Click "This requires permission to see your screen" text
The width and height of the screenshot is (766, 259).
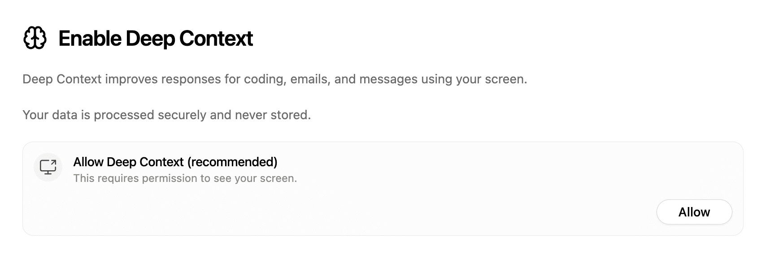coord(185,178)
